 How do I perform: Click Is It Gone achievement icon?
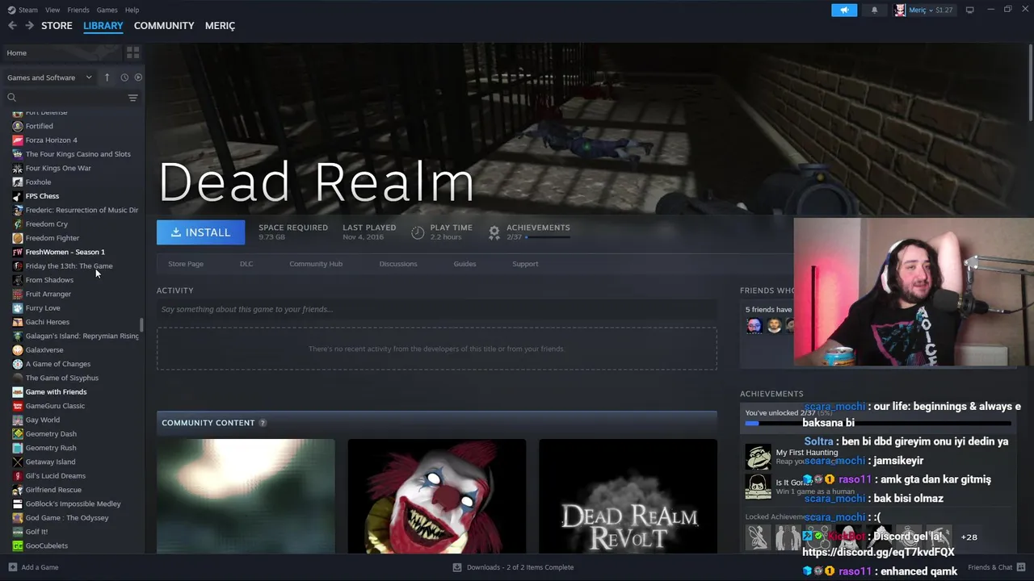(x=758, y=487)
